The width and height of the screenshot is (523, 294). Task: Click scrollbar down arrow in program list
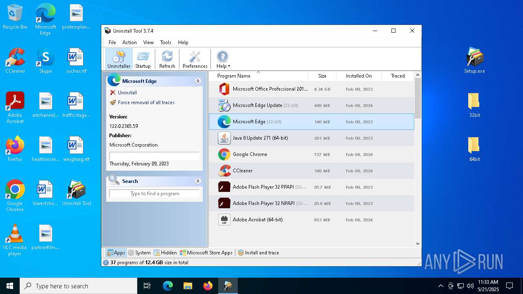pos(418,244)
